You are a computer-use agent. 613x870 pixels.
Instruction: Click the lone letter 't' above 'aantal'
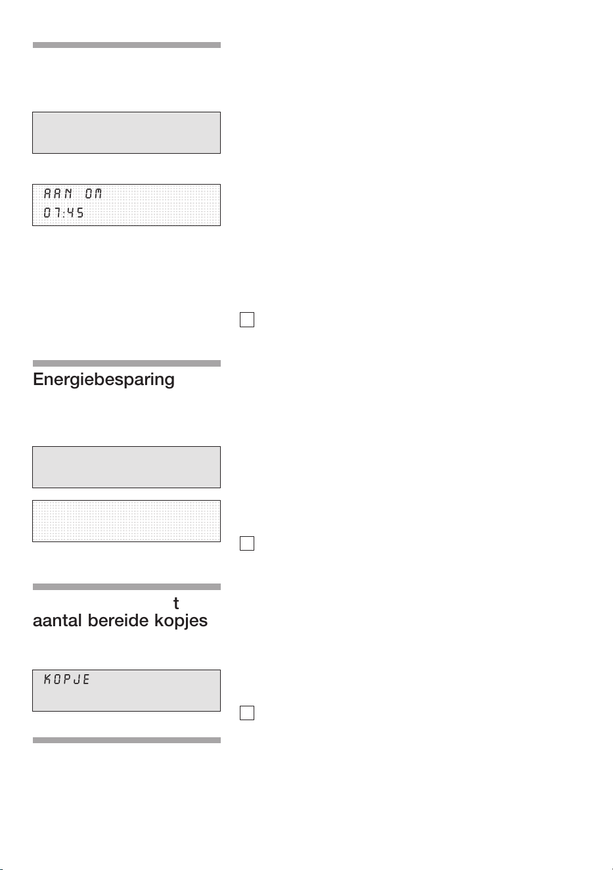[176, 603]
